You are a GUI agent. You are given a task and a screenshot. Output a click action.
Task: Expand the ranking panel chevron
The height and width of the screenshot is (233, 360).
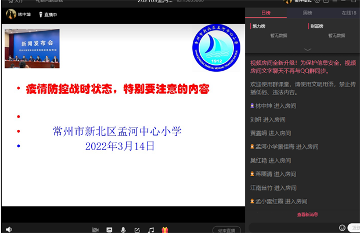click(x=307, y=49)
